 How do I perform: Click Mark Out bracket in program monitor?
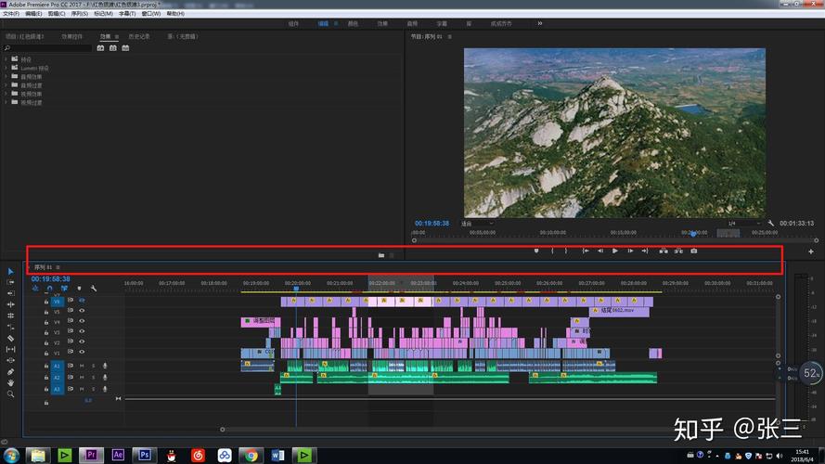(566, 251)
